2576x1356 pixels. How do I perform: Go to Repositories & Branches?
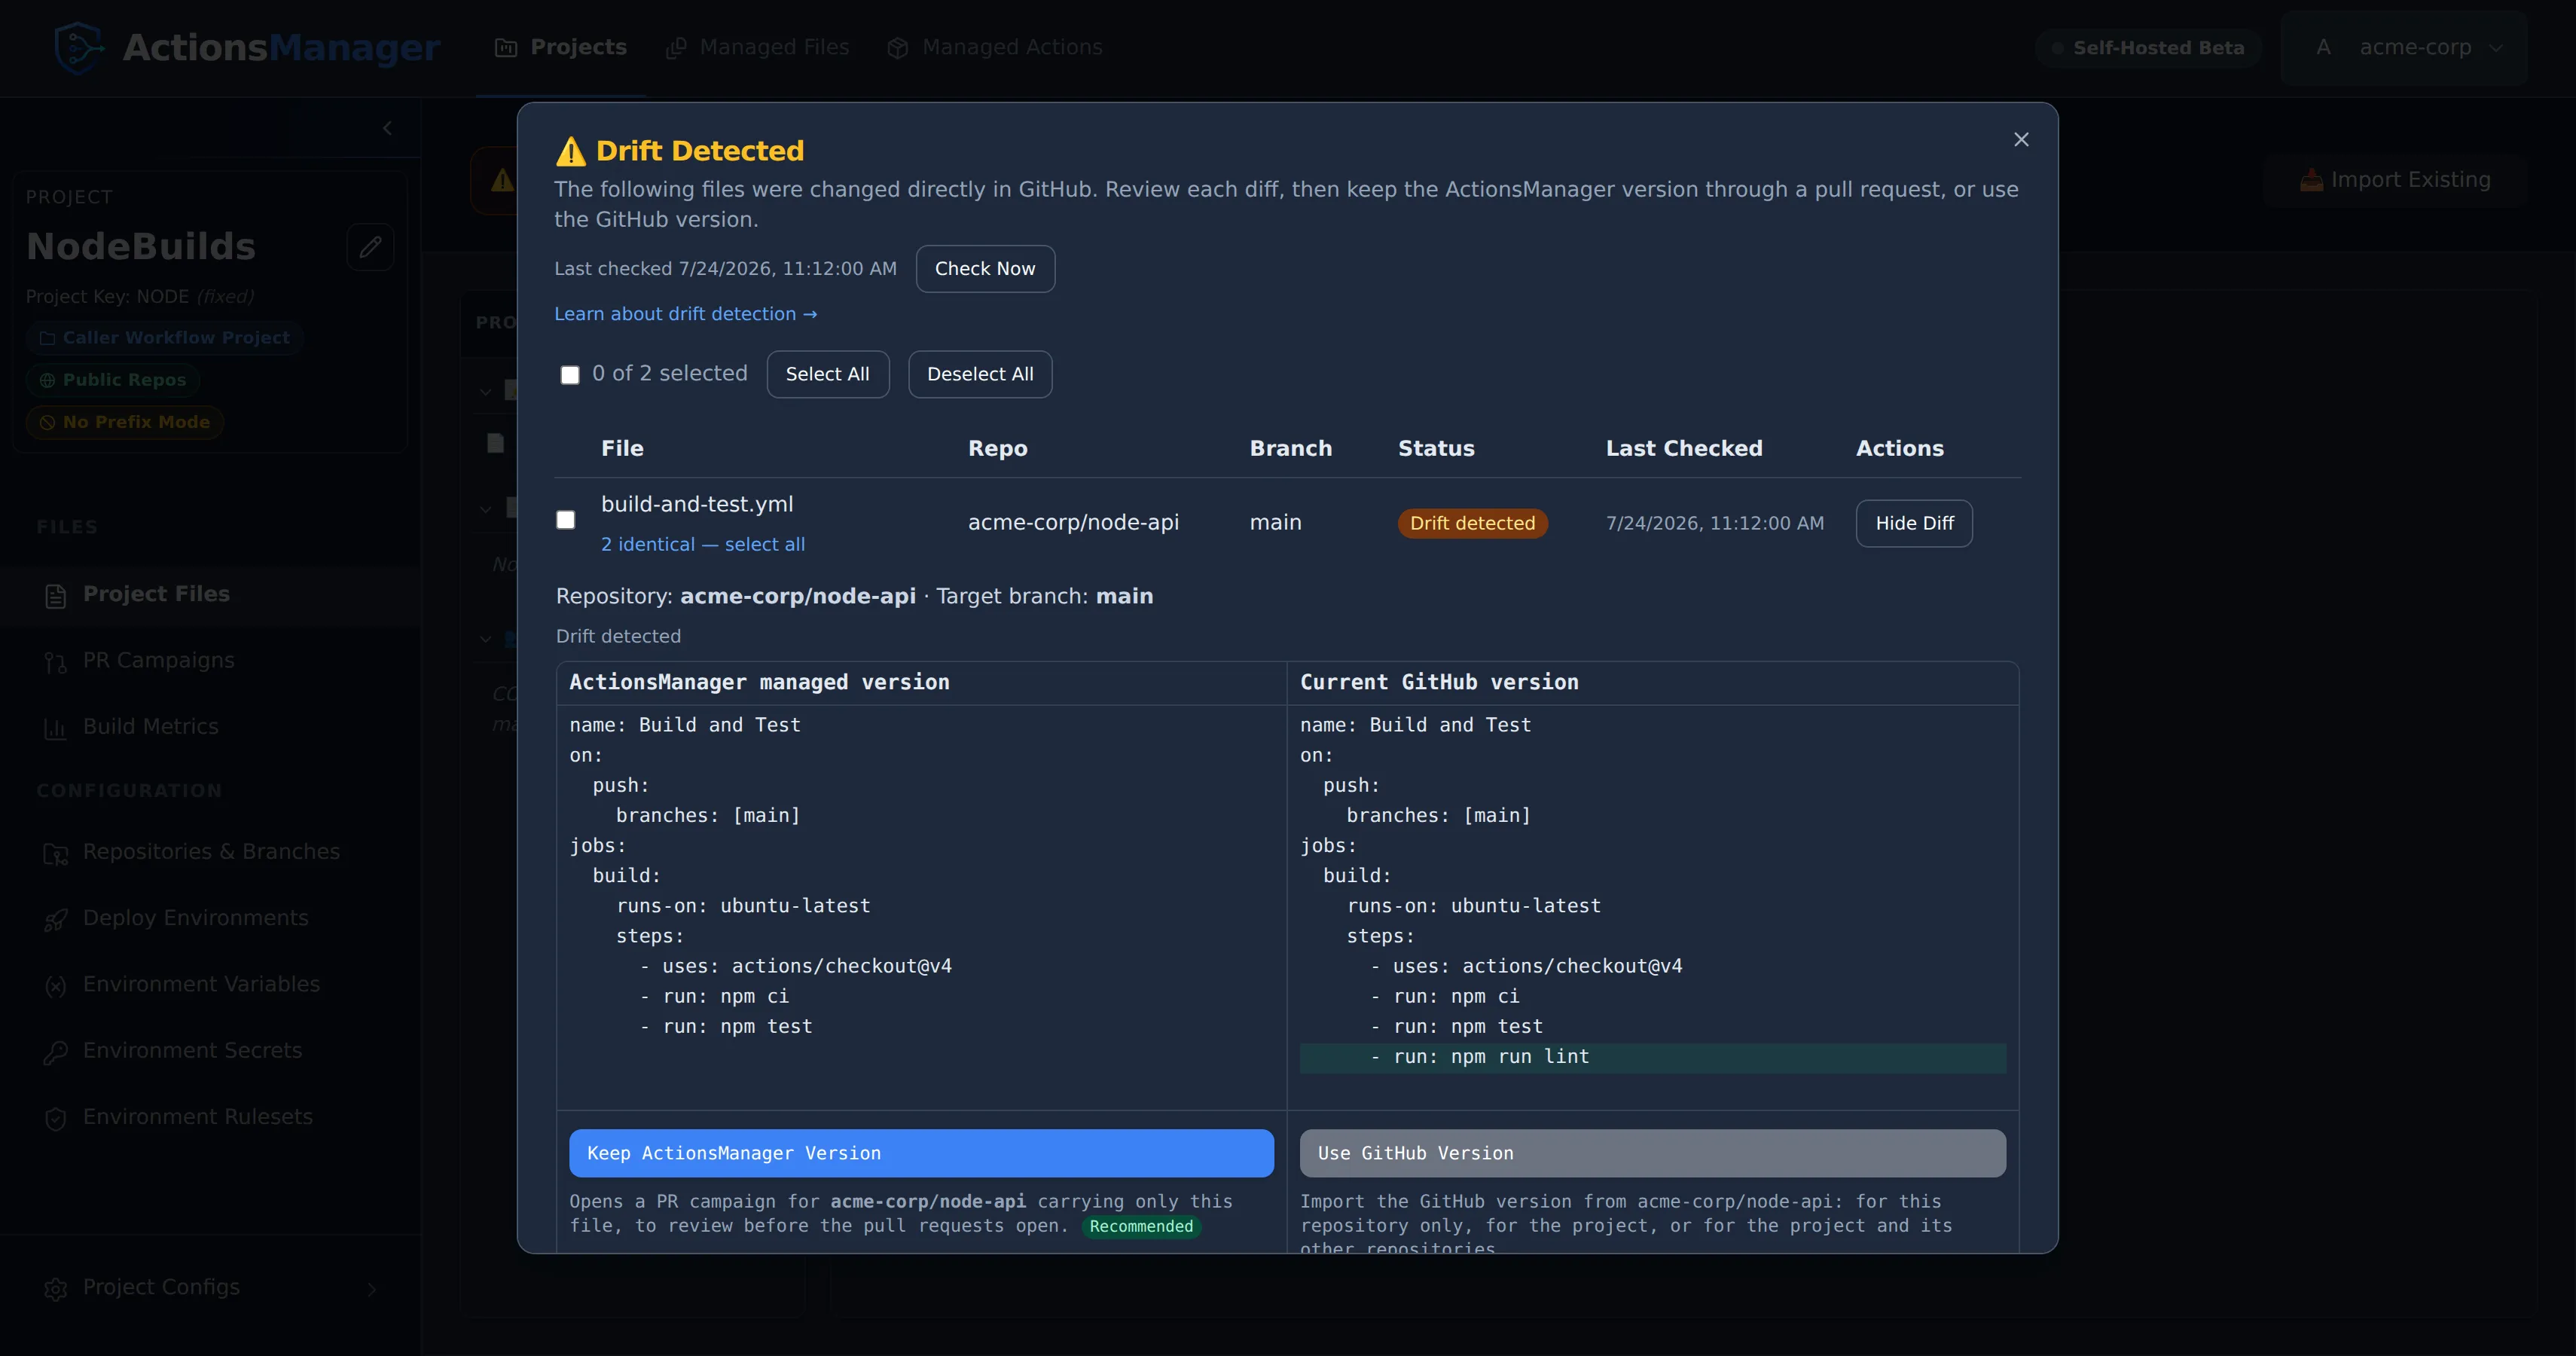(210, 852)
